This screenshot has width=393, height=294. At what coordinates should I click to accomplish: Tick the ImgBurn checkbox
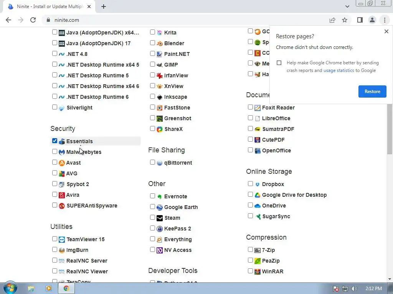[54, 250]
